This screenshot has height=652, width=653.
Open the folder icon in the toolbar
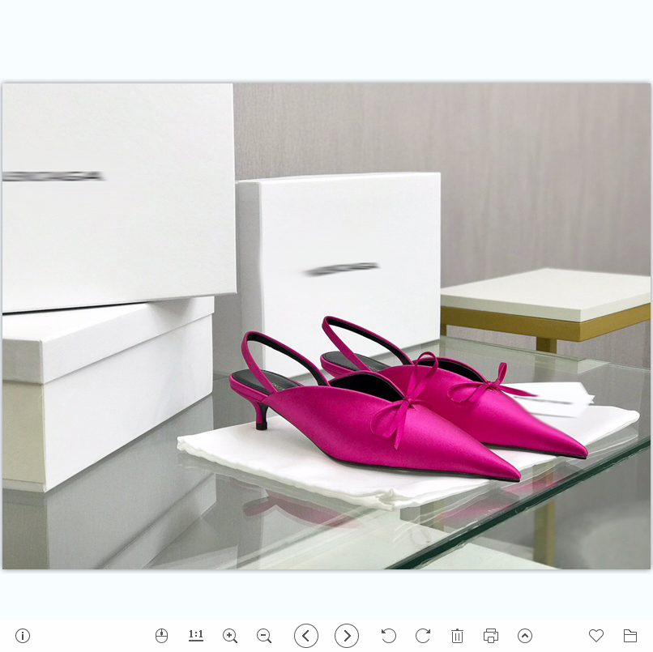point(630,636)
